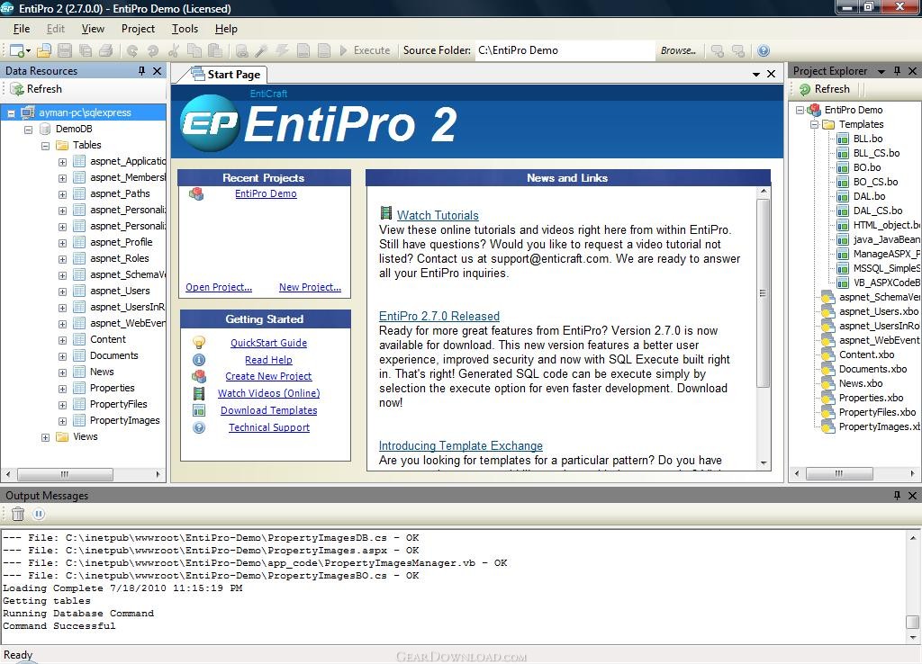Click the blue Help question mark icon
Screen dimensions: 922x664
[x=764, y=50]
